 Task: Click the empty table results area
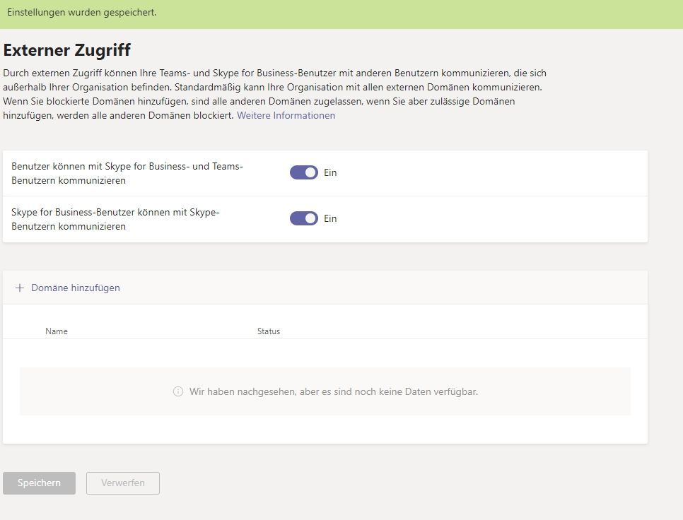click(325, 391)
